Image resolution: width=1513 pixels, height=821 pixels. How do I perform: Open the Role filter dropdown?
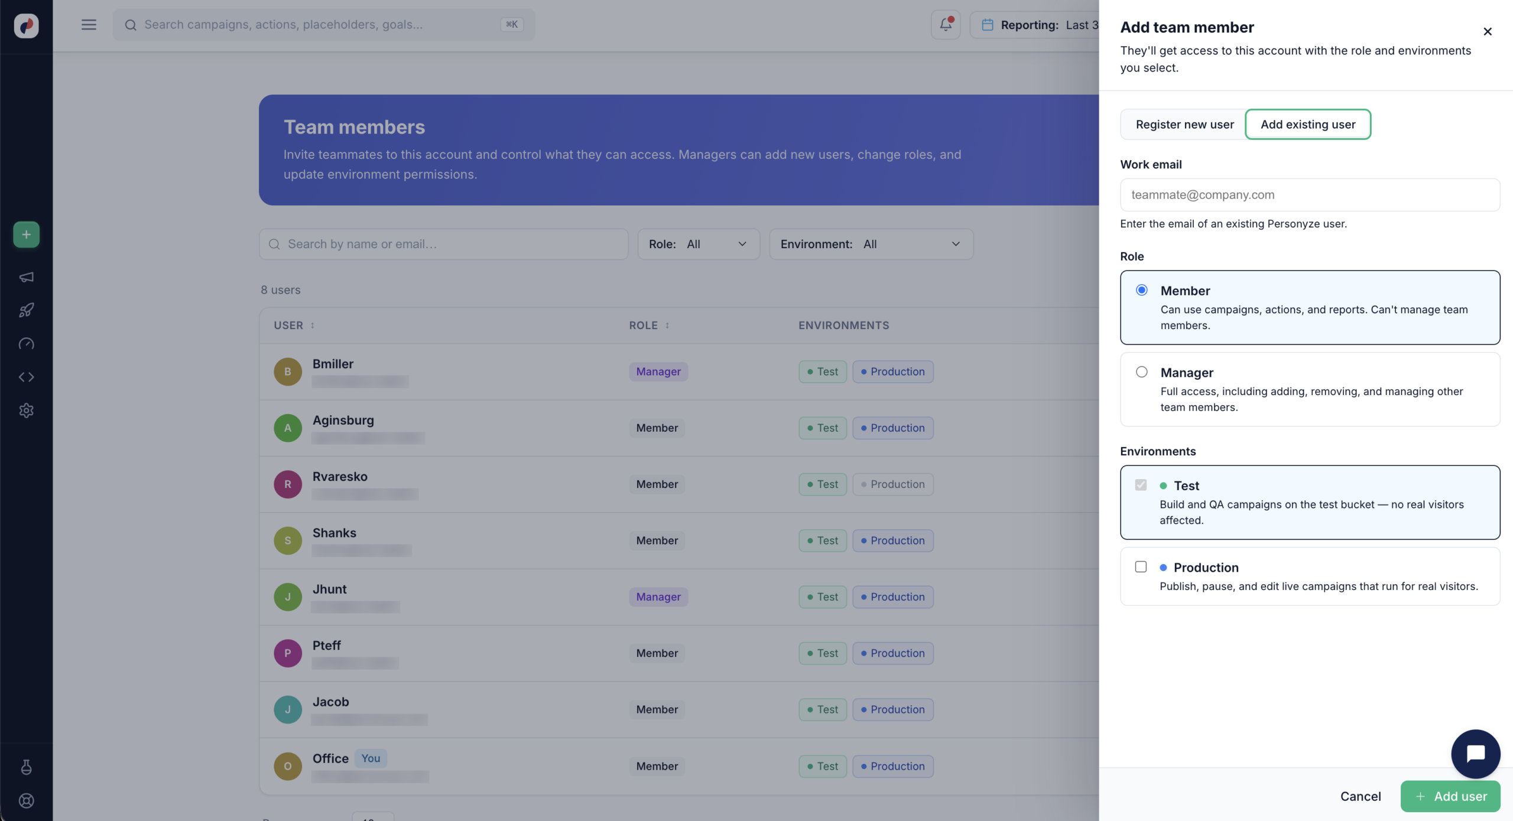(x=699, y=244)
